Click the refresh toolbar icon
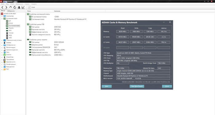The height and width of the screenshot is (115, 215). tap(15, 7)
